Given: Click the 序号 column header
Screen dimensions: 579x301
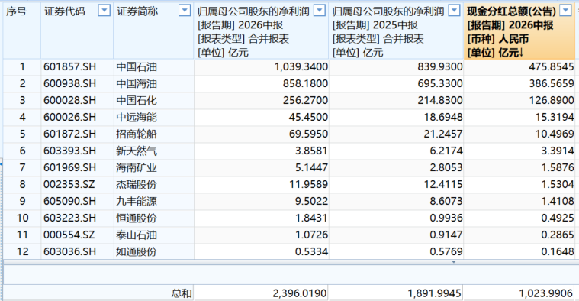Looking at the screenshot, I should [16, 11].
